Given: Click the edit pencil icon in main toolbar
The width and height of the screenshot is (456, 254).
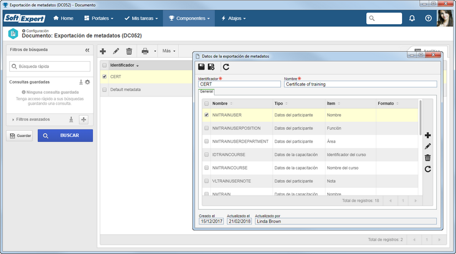Looking at the screenshot, I should point(116,51).
